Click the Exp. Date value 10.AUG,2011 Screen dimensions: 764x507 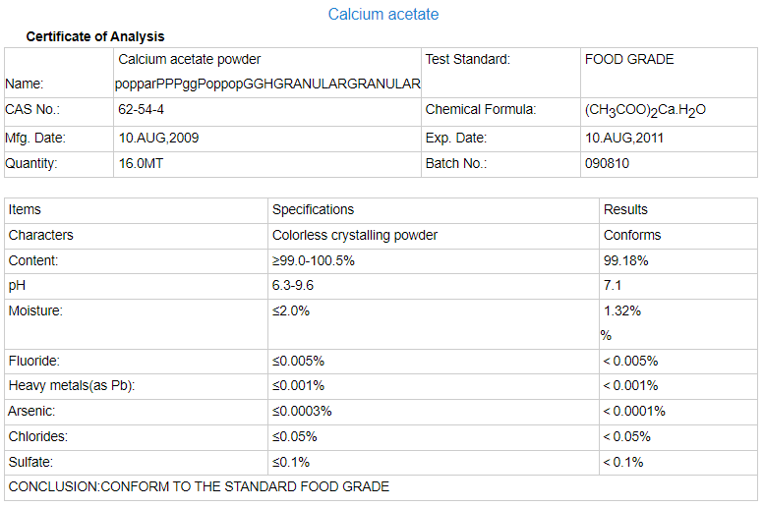pyautogui.click(x=624, y=138)
